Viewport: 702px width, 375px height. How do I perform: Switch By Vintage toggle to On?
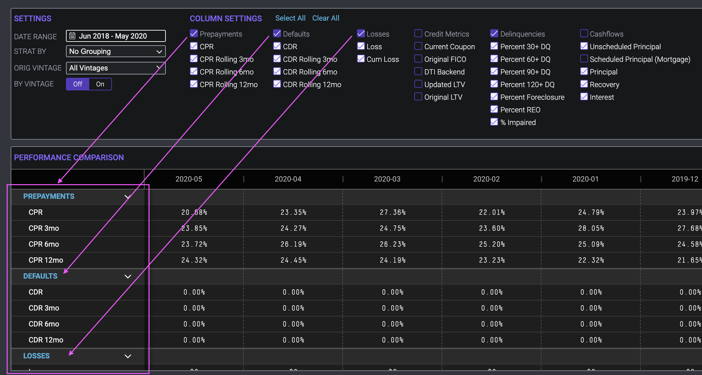(100, 84)
